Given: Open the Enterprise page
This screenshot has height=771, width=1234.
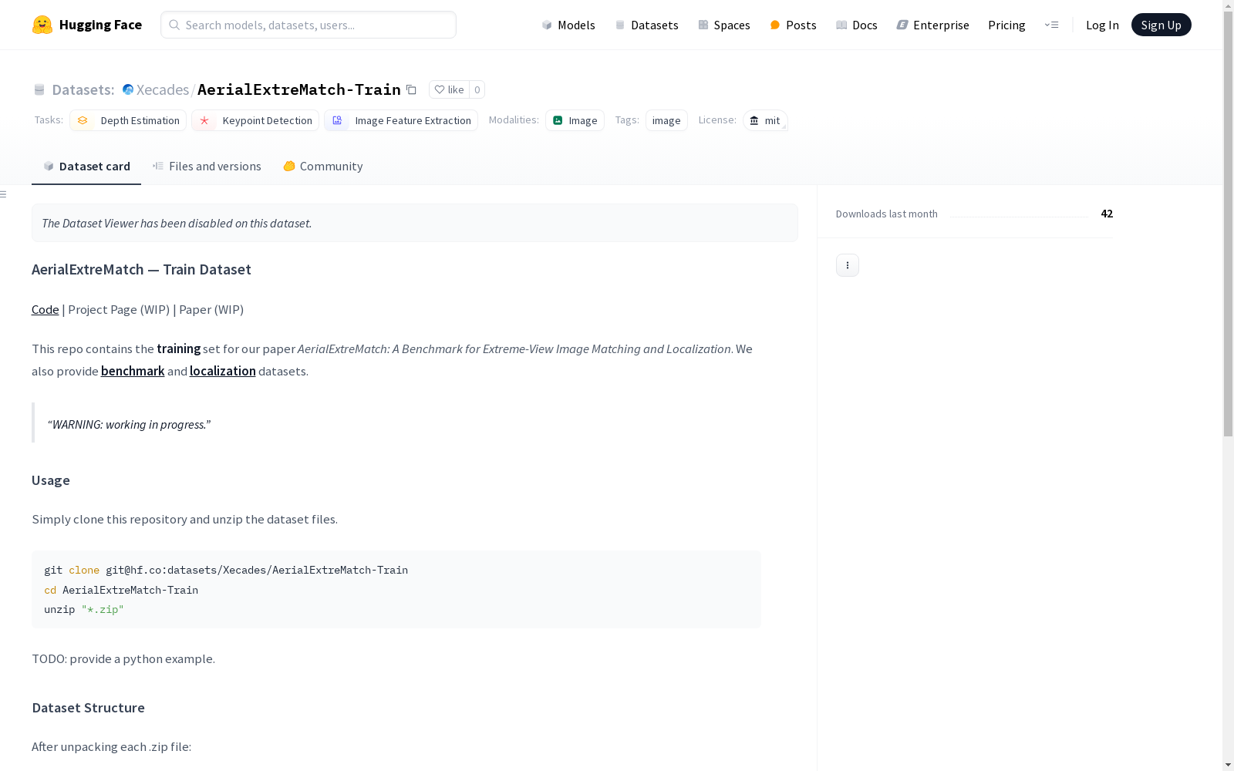Looking at the screenshot, I should (932, 25).
